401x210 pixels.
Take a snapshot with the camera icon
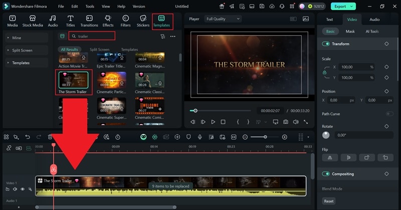click(x=285, y=122)
